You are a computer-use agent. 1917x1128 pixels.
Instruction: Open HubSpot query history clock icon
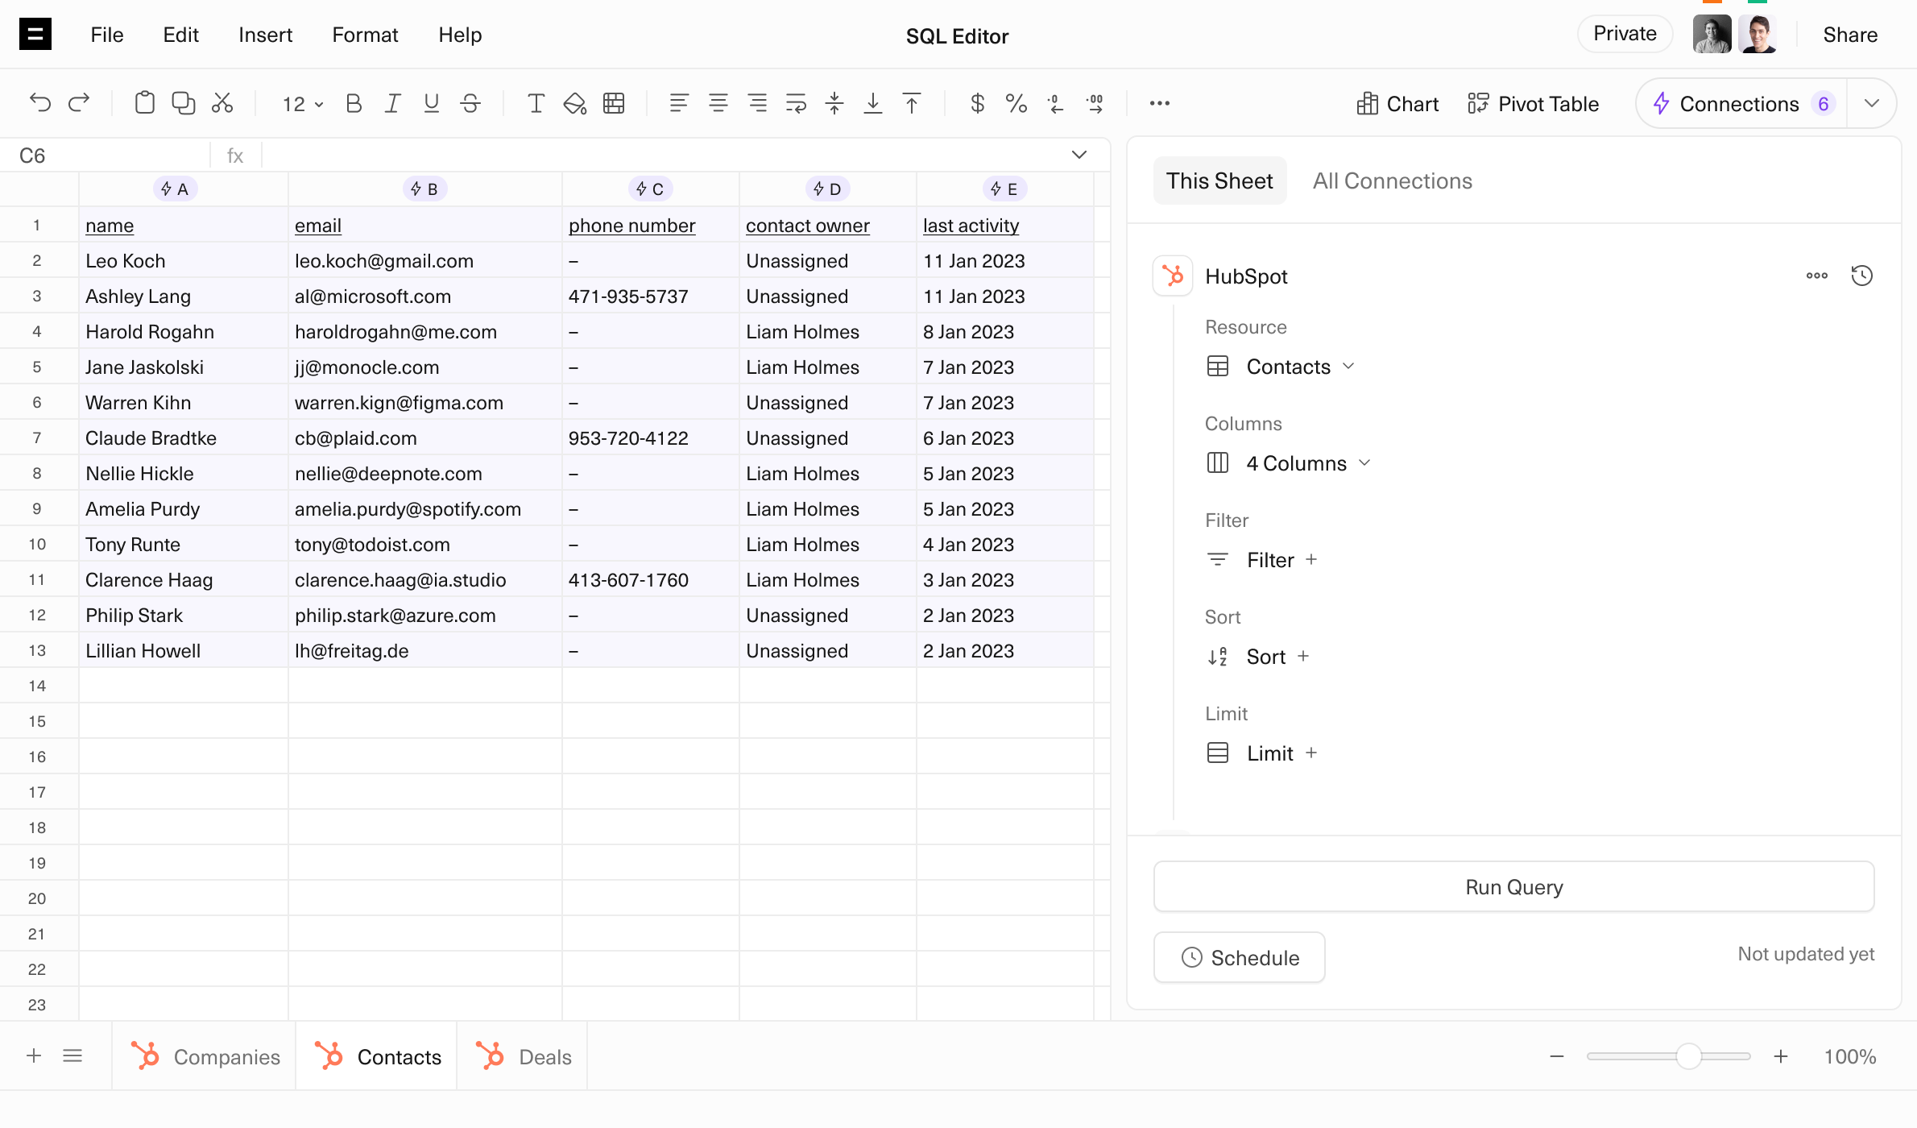click(x=1861, y=276)
